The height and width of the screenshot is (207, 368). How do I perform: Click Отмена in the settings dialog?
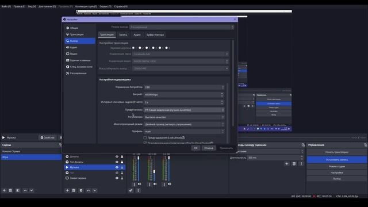click(x=208, y=148)
